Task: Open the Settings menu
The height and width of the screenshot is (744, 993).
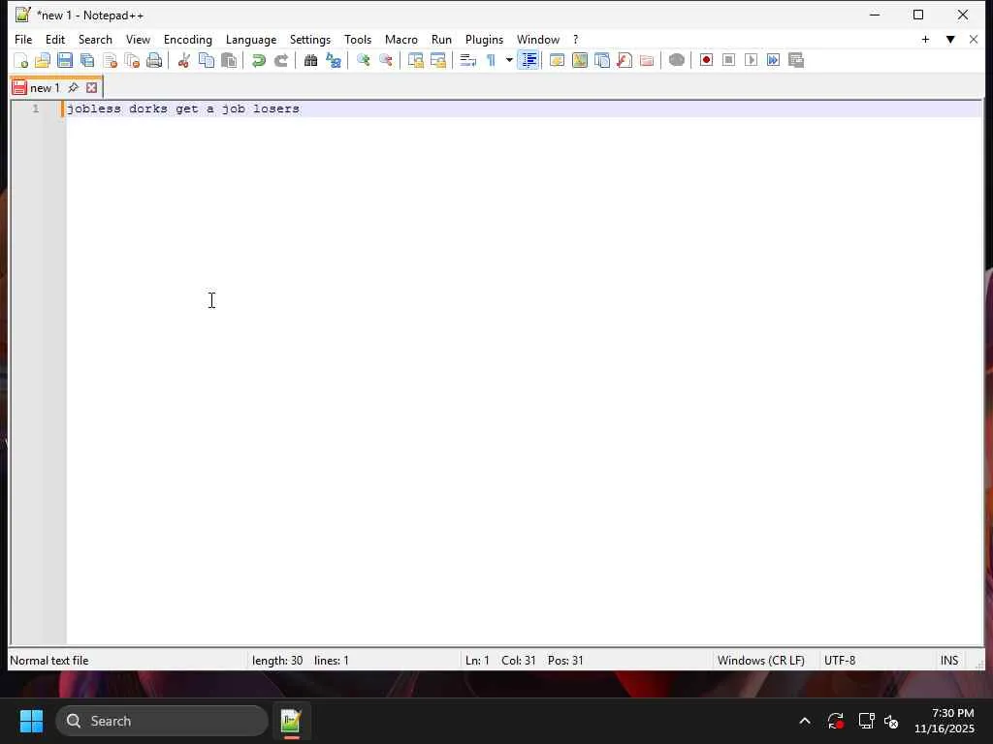Action: (x=310, y=39)
